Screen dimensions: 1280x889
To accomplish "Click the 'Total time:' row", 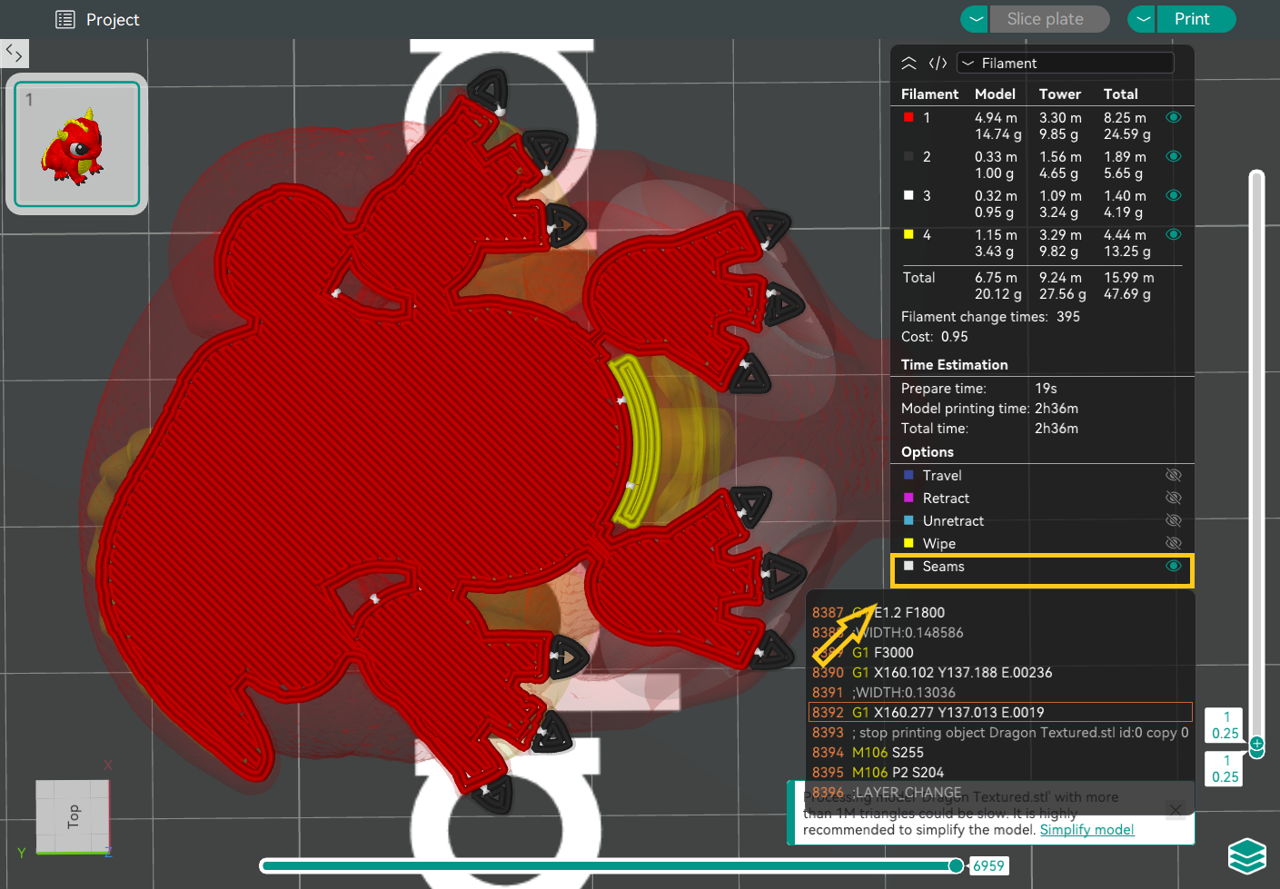I will (989, 428).
